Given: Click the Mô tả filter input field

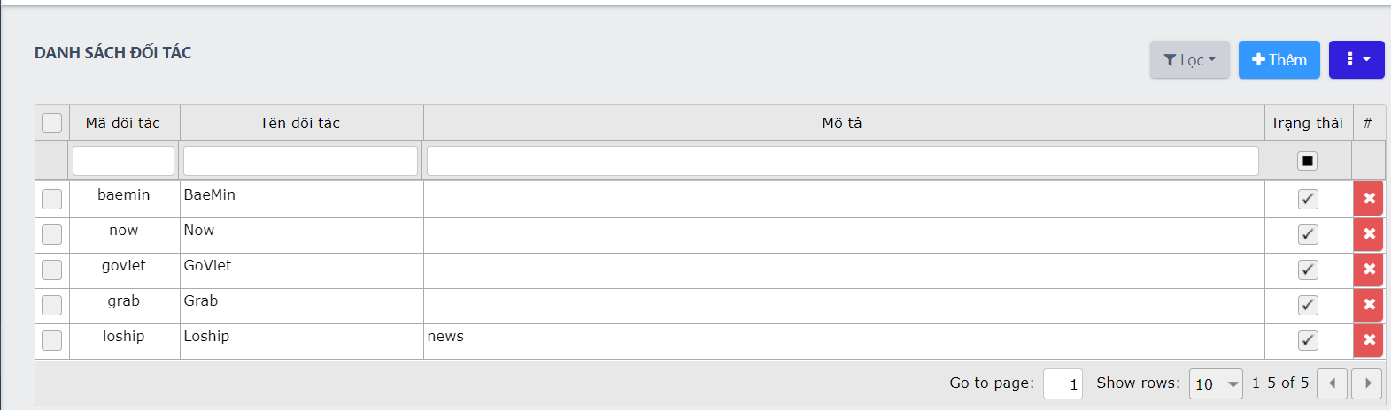Looking at the screenshot, I should [842, 161].
